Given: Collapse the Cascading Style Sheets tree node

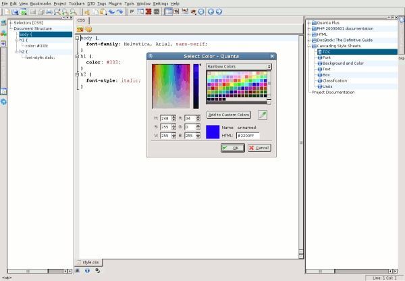Looking at the screenshot, I should click(x=309, y=45).
